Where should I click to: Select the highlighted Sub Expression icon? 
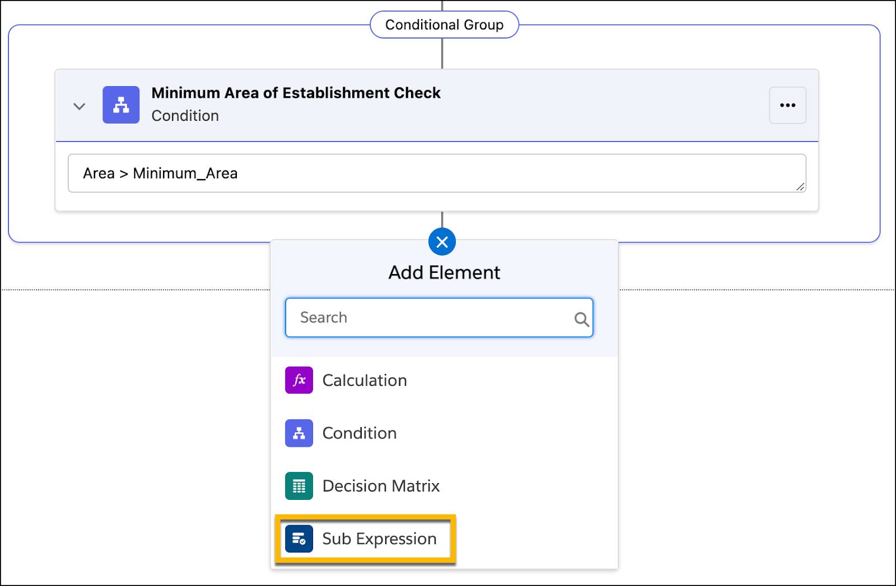299,539
